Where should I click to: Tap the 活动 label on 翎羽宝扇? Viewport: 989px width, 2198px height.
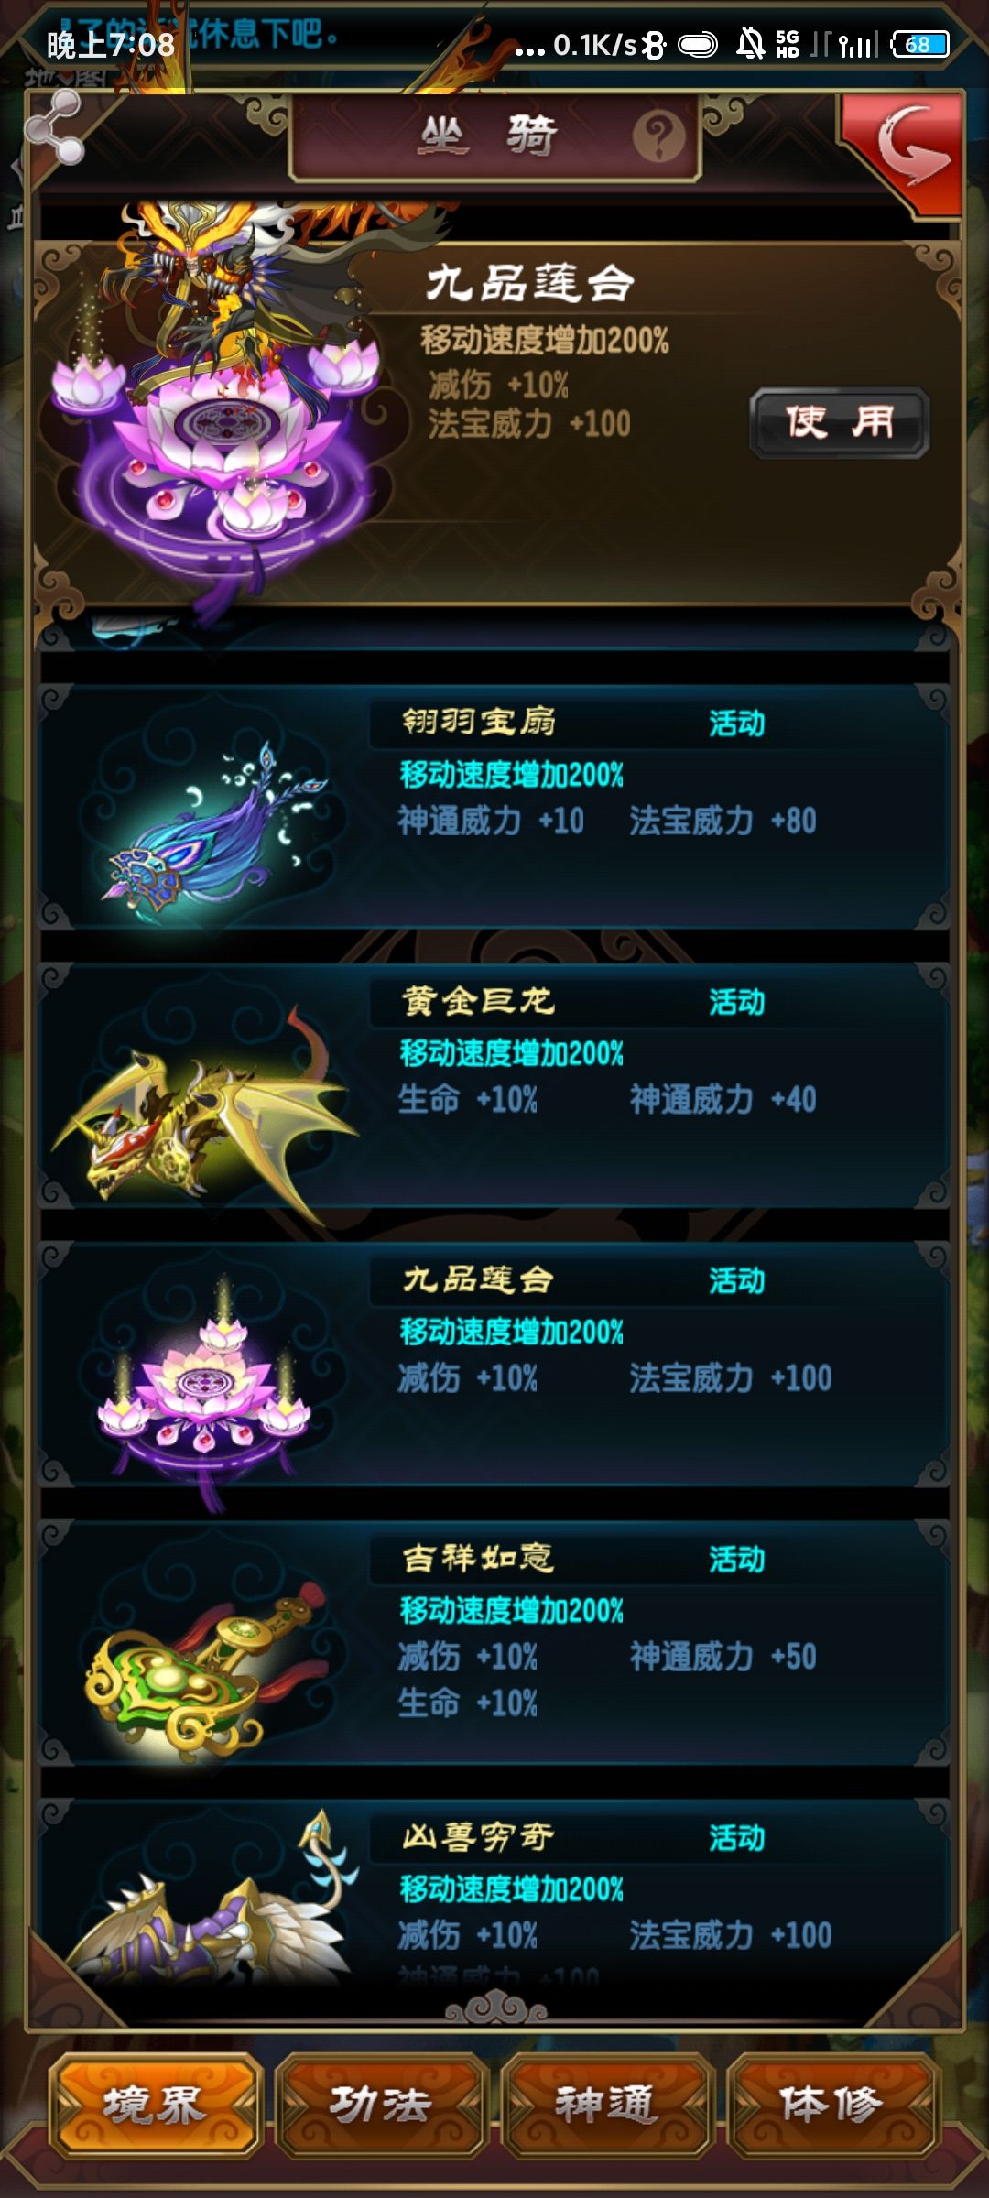coord(737,724)
